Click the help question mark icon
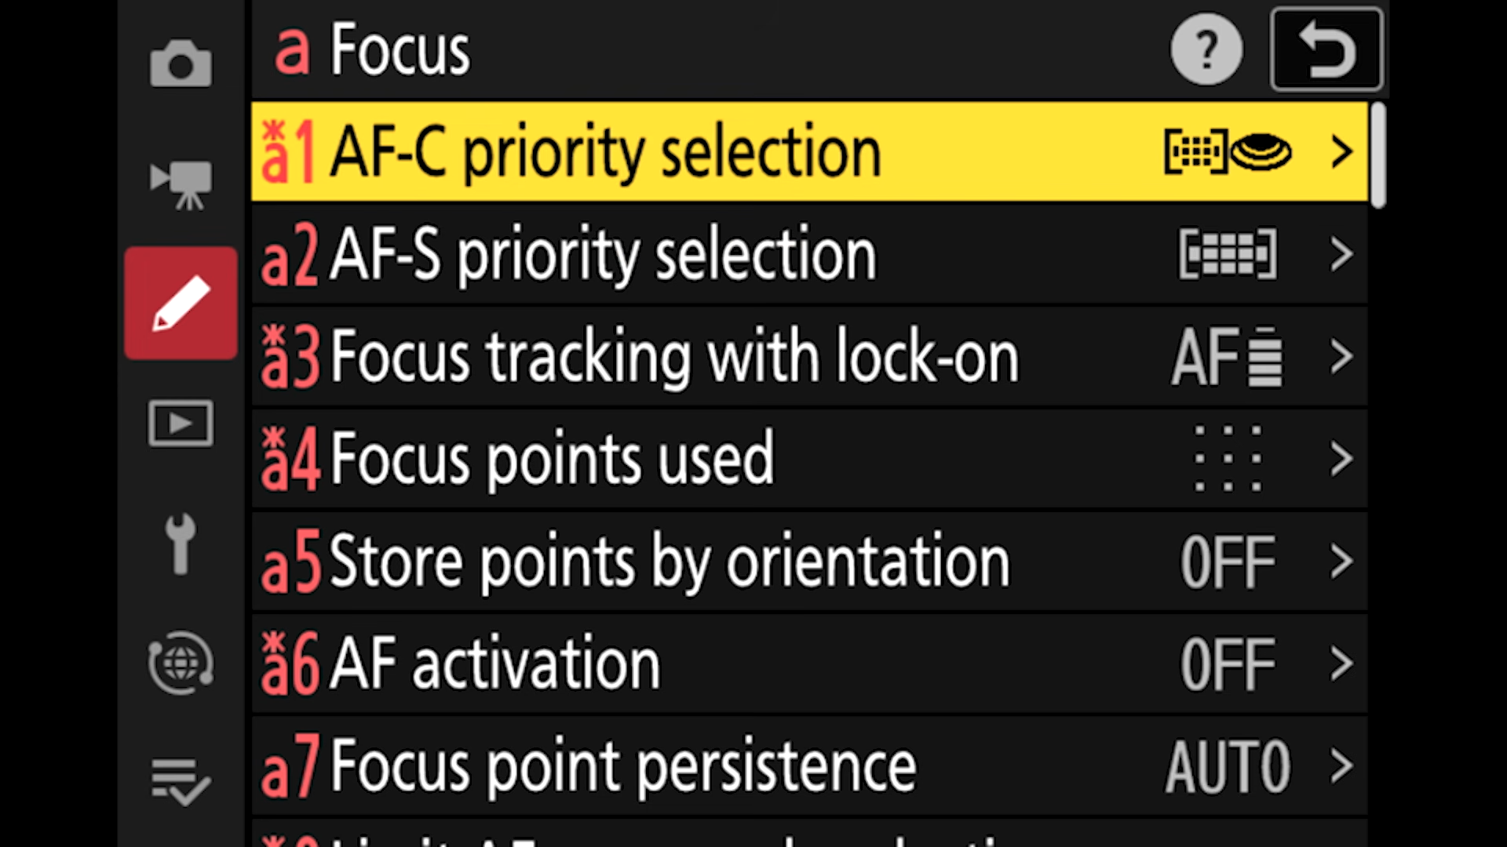Viewport: 1507px width, 847px height. (x=1206, y=49)
